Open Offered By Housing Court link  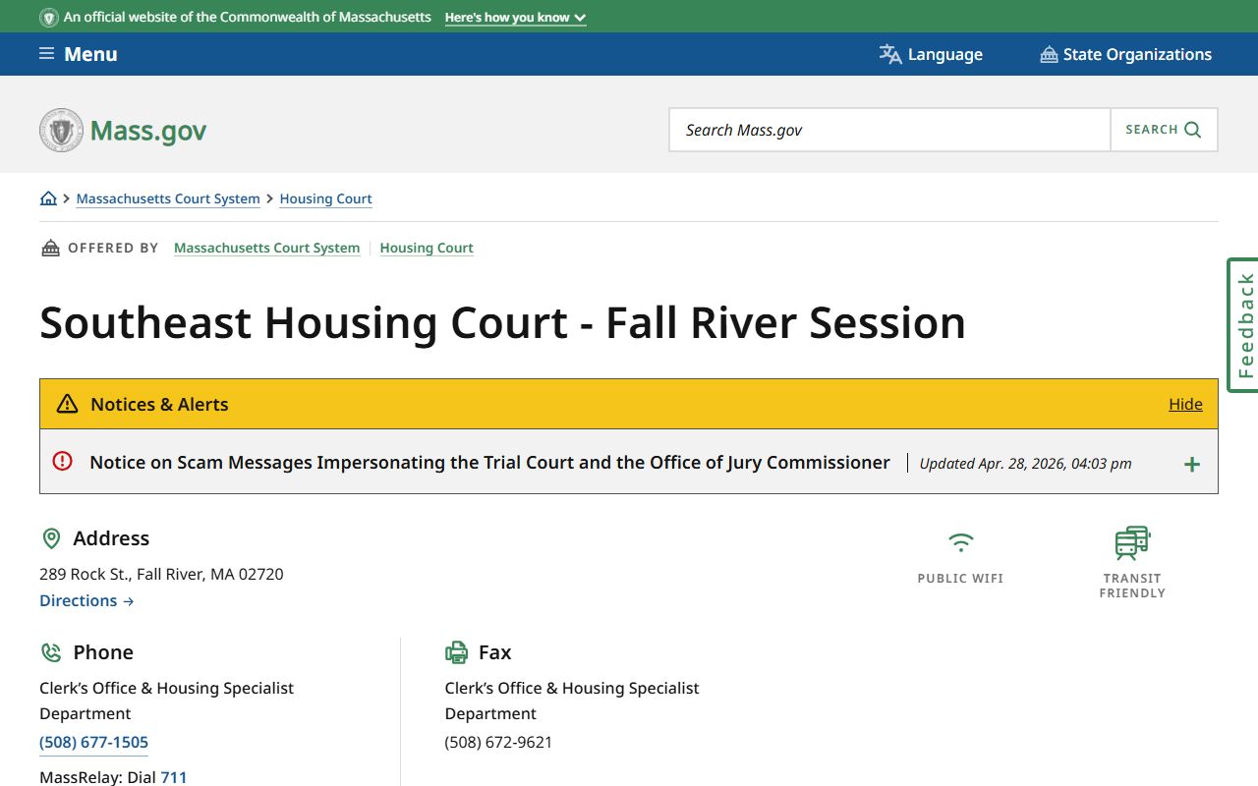[x=427, y=248]
